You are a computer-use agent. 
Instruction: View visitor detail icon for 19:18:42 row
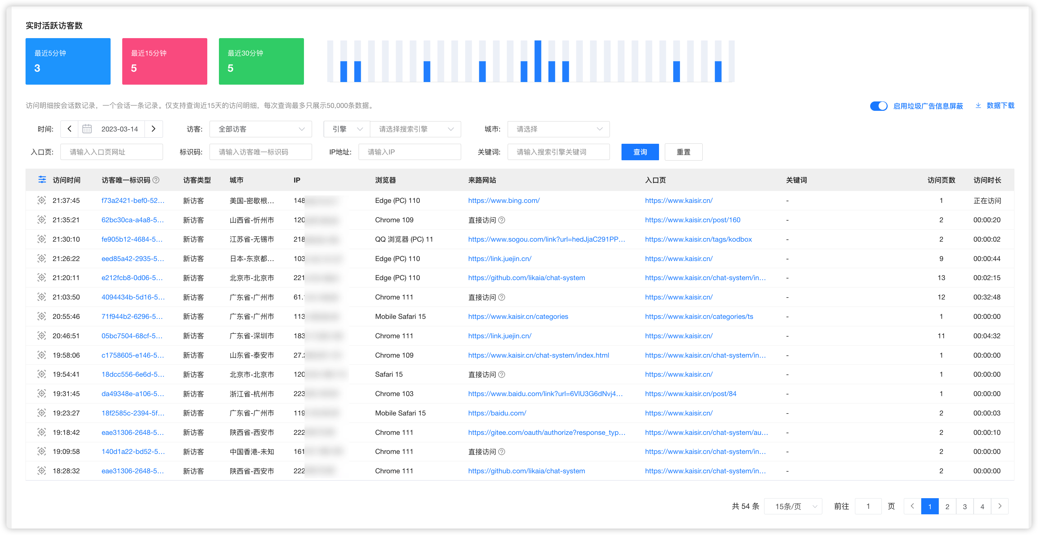click(41, 432)
